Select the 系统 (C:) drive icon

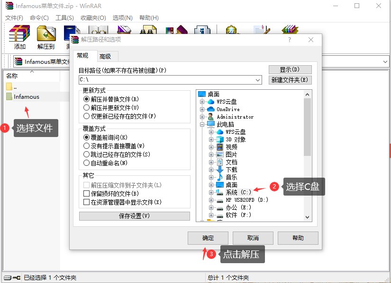220,192
